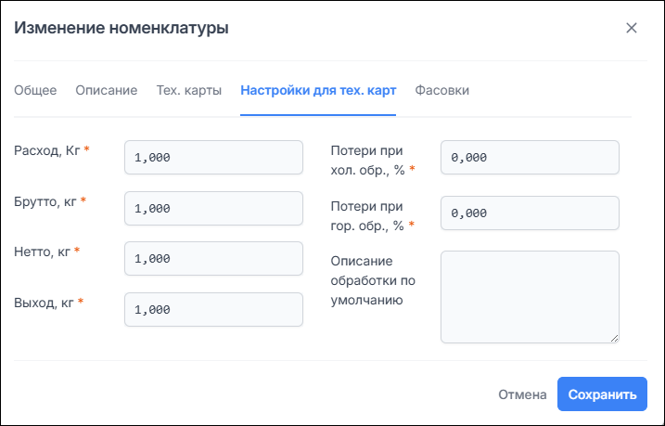This screenshot has width=665, height=426.
Task: Select the Настройки для тех. карт tab
Action: tap(318, 90)
